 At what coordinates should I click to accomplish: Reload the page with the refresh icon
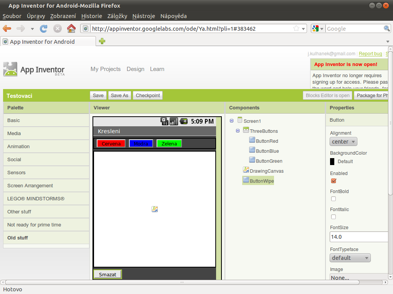tap(44, 28)
